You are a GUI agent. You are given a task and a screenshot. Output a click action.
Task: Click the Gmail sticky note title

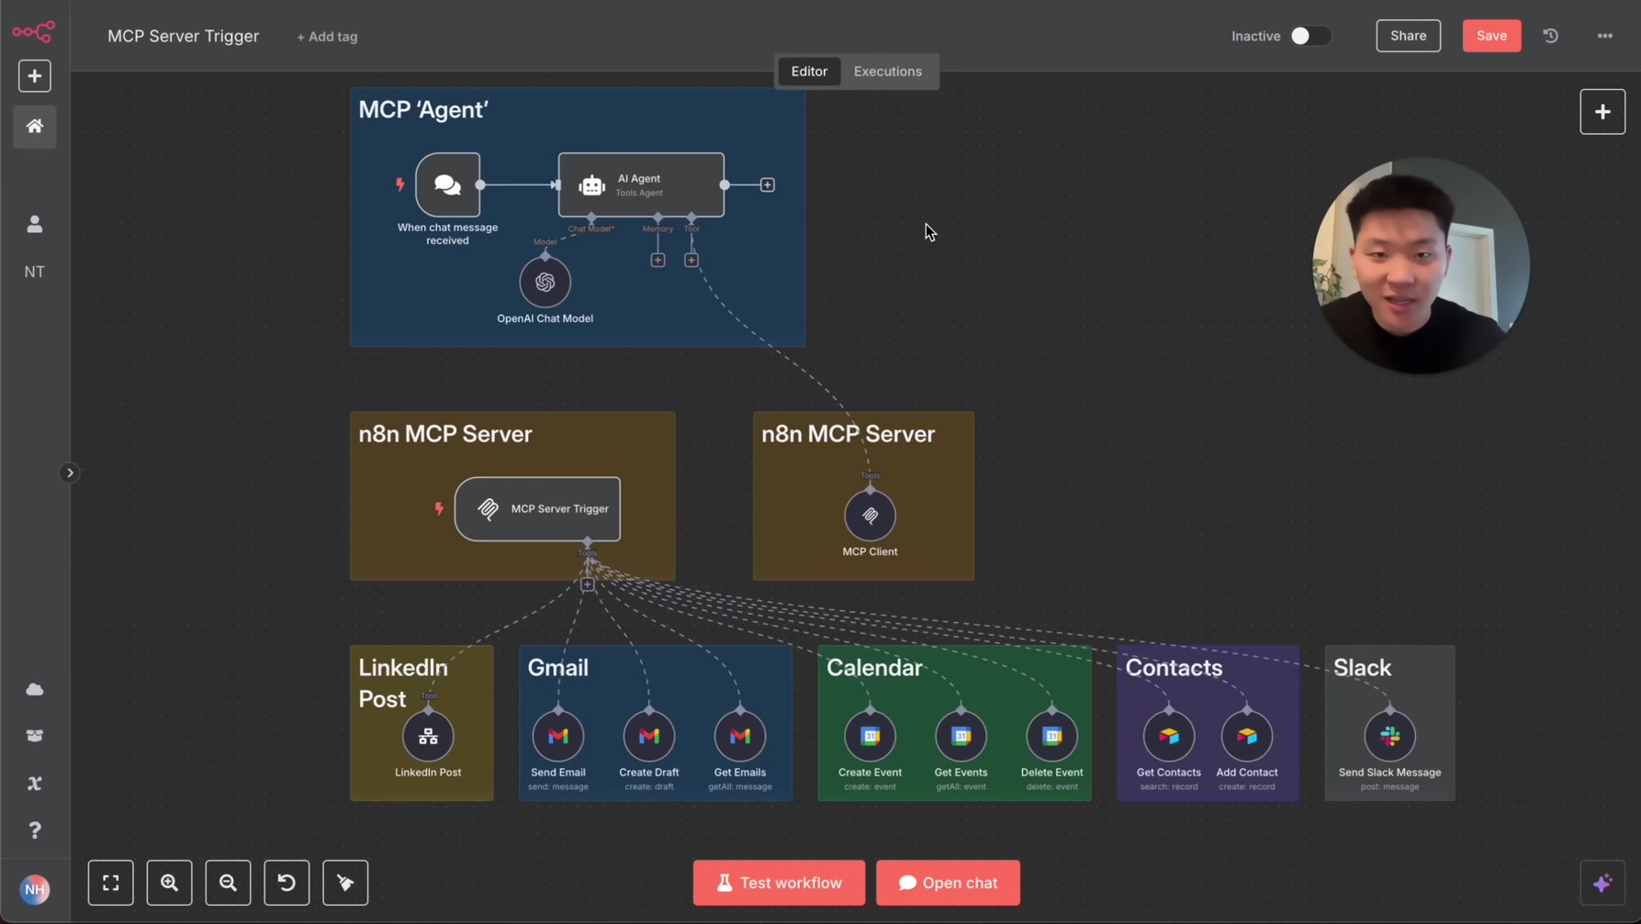click(558, 668)
